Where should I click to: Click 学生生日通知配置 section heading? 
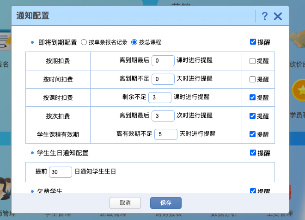click(63, 153)
